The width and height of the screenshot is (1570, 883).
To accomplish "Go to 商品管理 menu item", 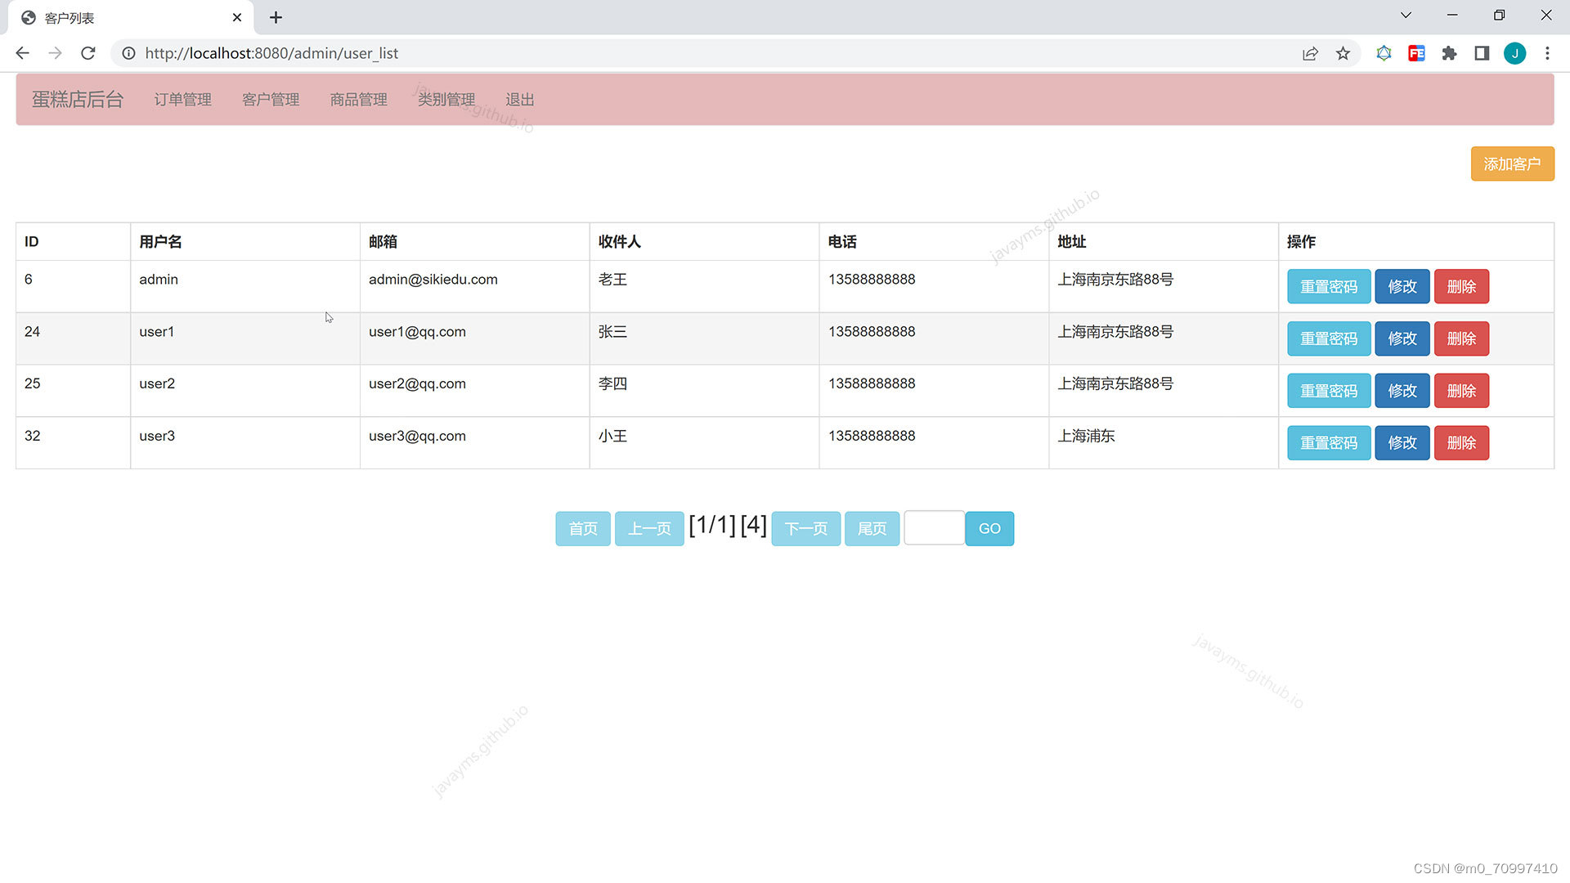I will (x=358, y=100).
